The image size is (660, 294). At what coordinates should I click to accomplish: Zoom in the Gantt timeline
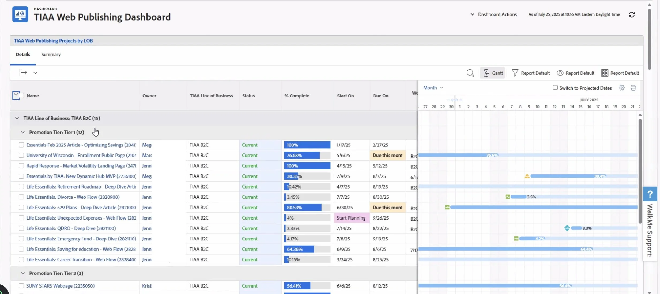click(x=461, y=100)
